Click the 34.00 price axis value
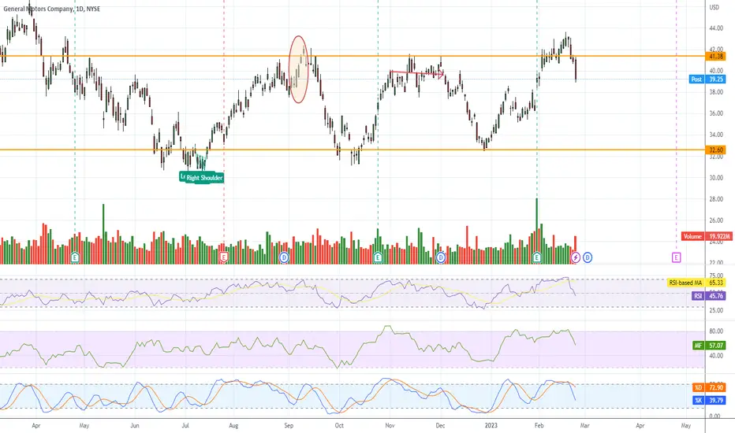The image size is (735, 433). pyautogui.click(x=716, y=135)
